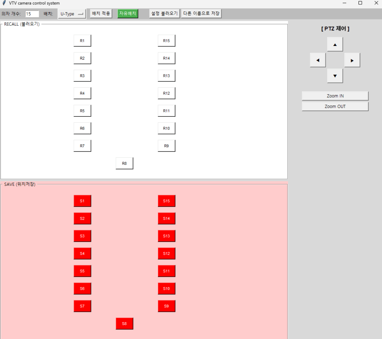382x339 pixels.
Task: Recall seat preset R11
Action: (x=166, y=111)
